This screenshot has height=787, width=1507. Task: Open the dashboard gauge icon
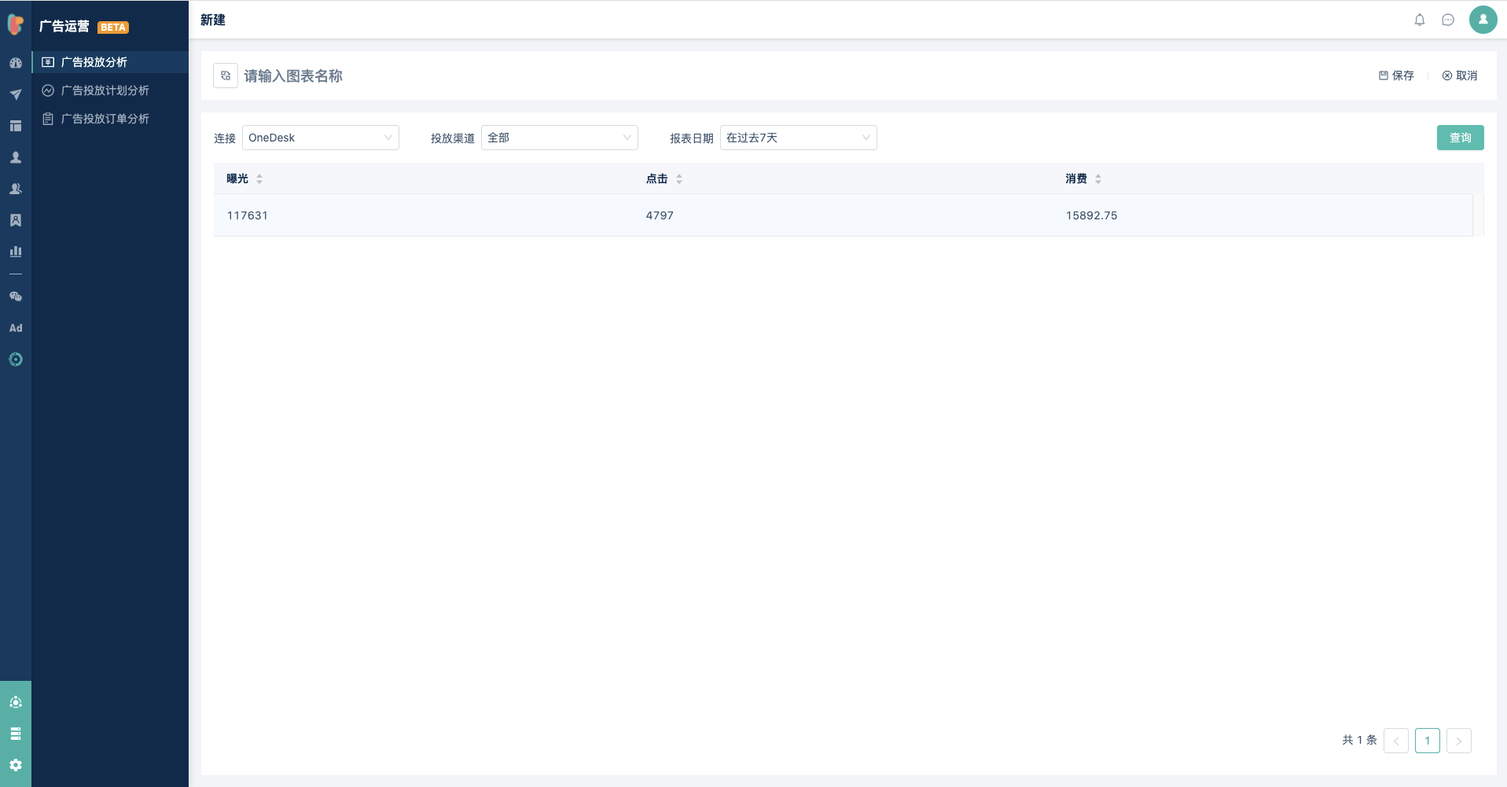pos(16,63)
